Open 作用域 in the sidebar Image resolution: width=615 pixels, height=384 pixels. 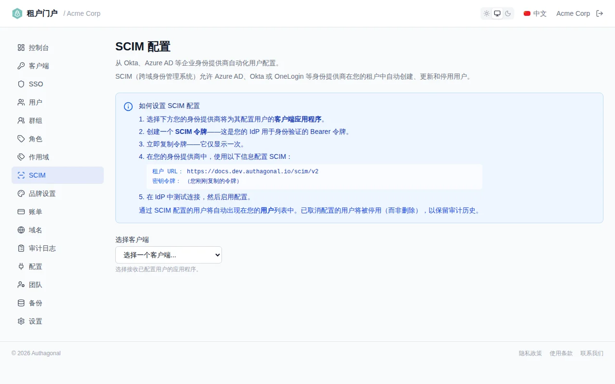pyautogui.click(x=58, y=157)
